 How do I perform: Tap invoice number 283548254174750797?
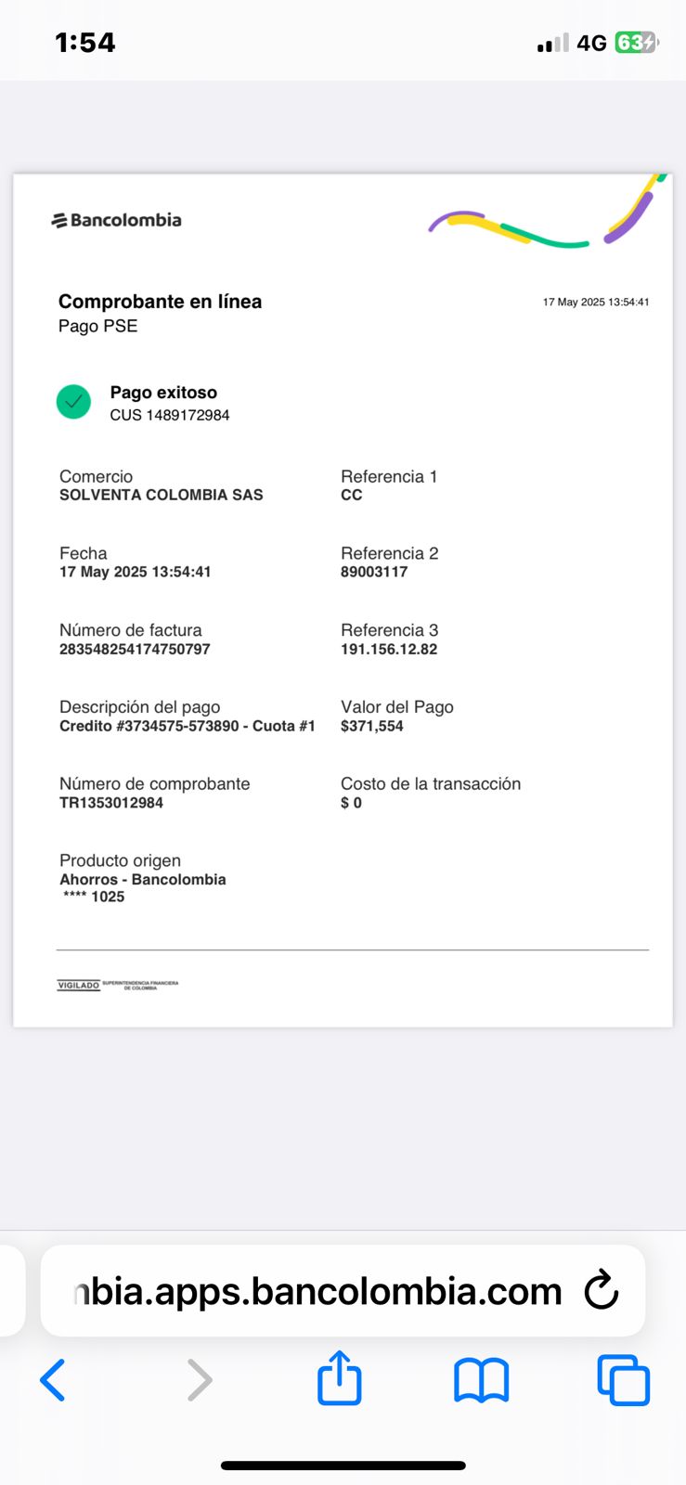135,649
